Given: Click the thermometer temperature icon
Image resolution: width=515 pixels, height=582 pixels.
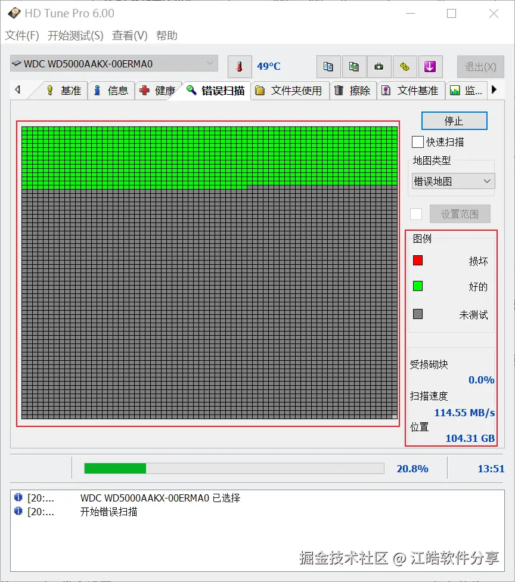Looking at the screenshot, I should pos(240,67).
